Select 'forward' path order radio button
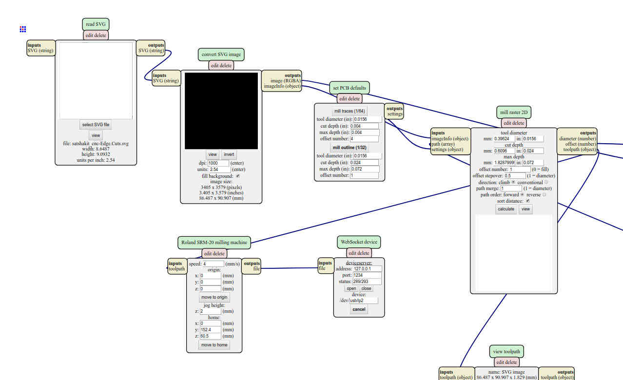Viewport: 623px width, 380px height. (522, 194)
